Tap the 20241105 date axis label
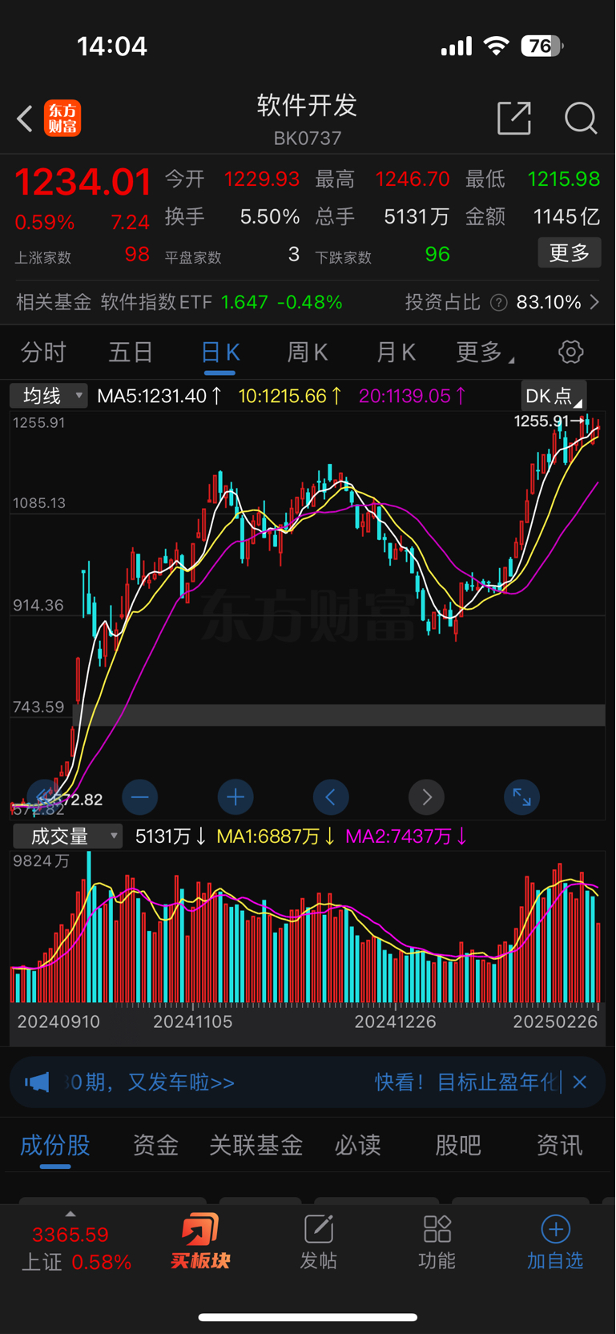The height and width of the screenshot is (1334, 616). point(193,1022)
